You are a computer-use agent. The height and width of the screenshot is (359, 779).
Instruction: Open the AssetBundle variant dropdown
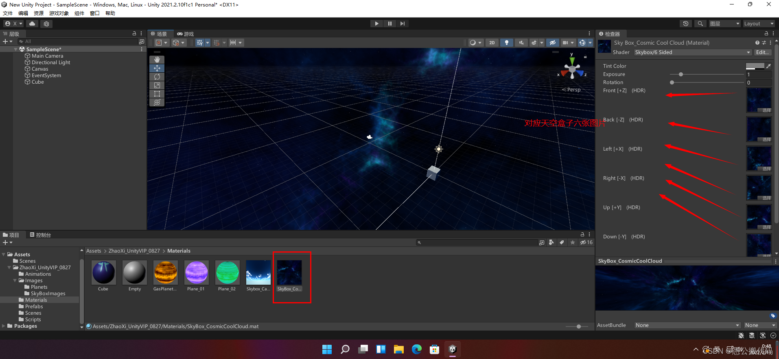[760, 325]
